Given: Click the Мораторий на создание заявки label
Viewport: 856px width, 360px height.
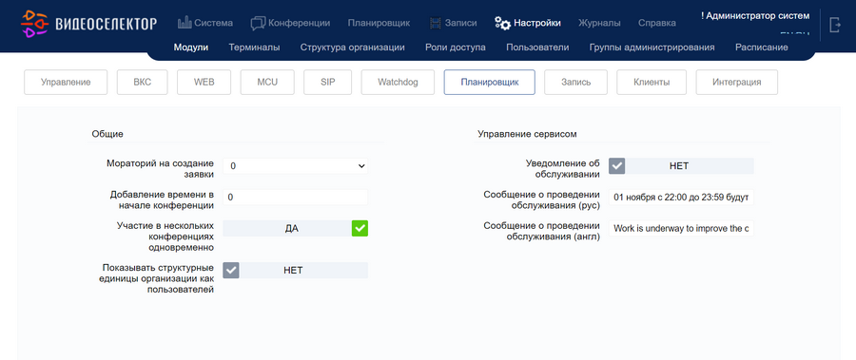Looking at the screenshot, I should coord(161,168).
